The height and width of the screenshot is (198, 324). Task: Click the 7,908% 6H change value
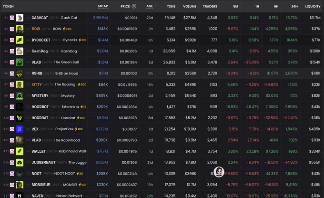272,107
